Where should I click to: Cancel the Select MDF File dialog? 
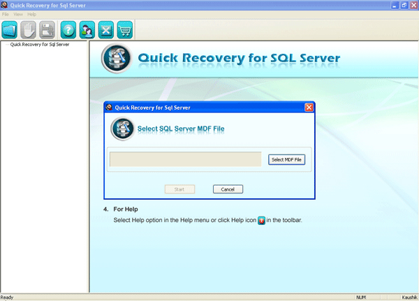pyautogui.click(x=228, y=189)
